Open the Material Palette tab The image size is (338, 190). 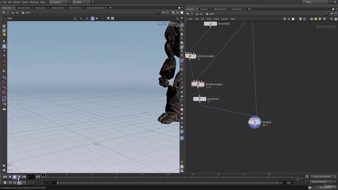point(220,9)
